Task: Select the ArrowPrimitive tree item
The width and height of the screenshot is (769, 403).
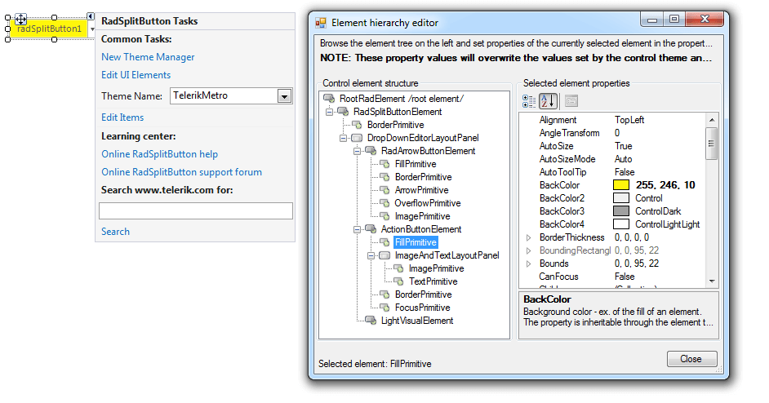Action: (x=421, y=190)
